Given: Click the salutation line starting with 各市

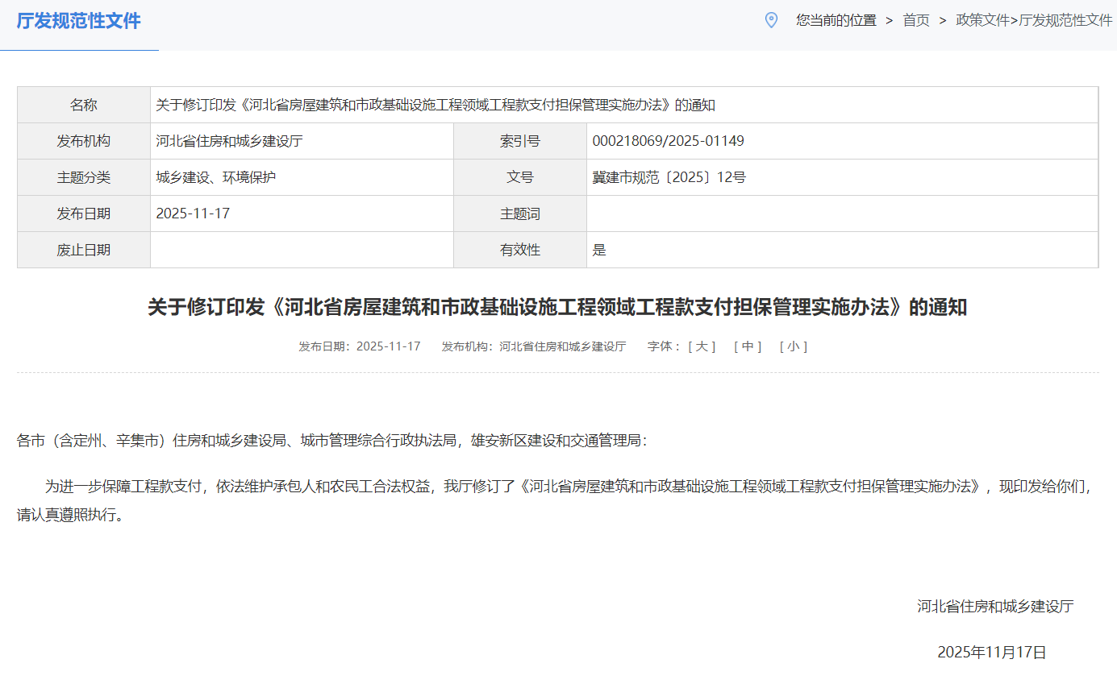Looking at the screenshot, I should pyautogui.click(x=331, y=441).
